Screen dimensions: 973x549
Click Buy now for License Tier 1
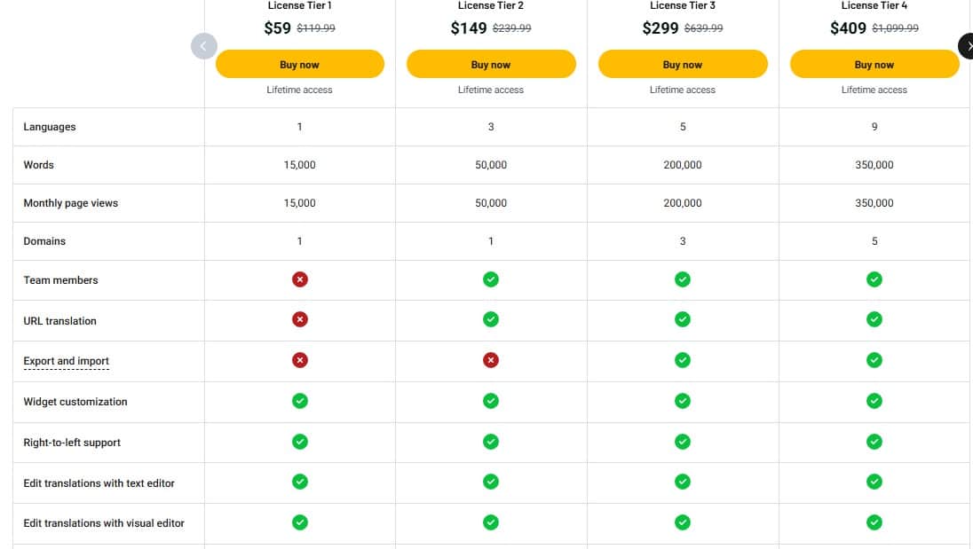click(299, 64)
